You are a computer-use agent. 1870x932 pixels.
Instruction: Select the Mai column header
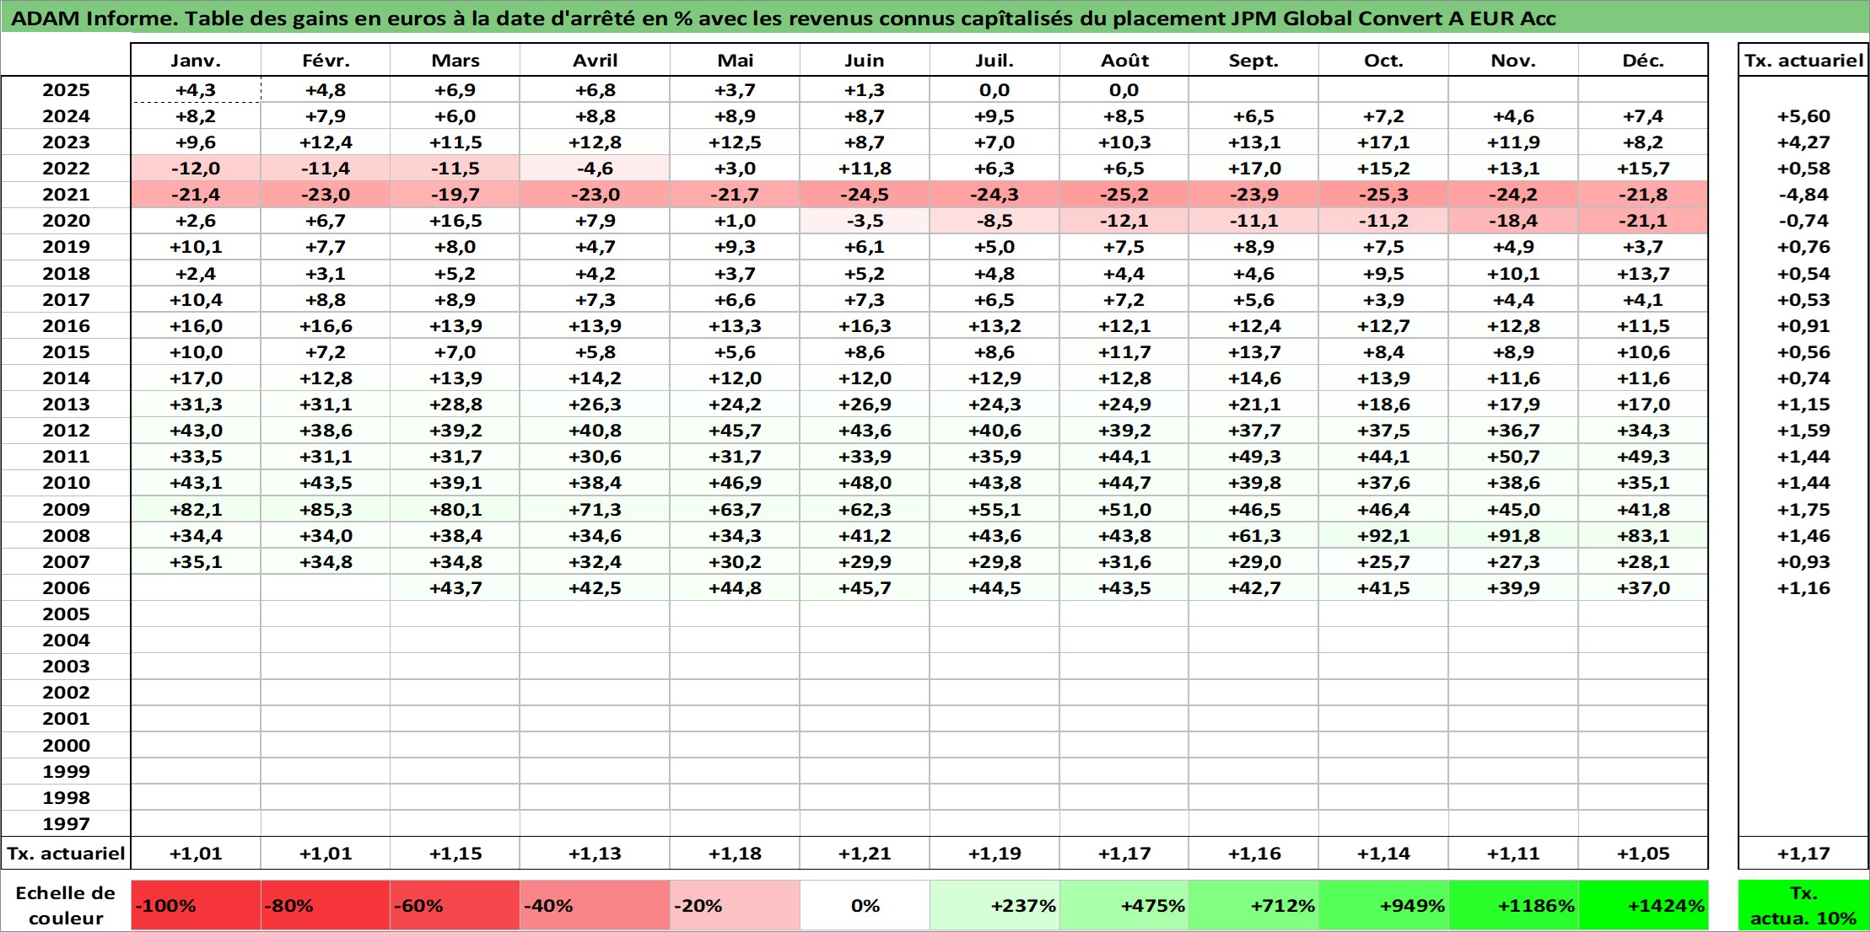point(736,60)
